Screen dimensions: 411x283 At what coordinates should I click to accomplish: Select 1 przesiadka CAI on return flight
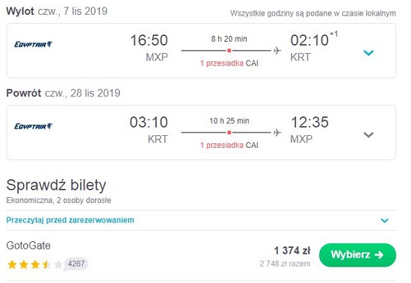pyautogui.click(x=229, y=145)
